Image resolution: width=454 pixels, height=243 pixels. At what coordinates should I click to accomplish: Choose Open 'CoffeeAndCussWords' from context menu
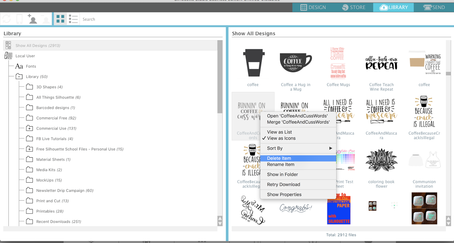click(x=297, y=116)
